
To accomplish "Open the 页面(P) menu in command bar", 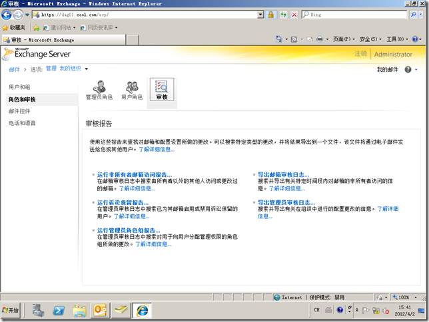I will point(345,40).
